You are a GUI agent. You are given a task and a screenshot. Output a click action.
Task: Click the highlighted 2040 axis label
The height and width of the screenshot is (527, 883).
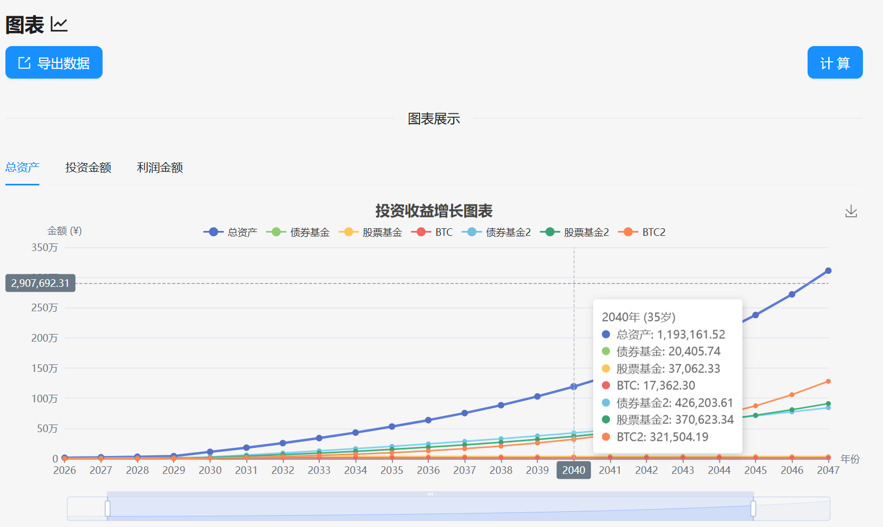pyautogui.click(x=574, y=470)
